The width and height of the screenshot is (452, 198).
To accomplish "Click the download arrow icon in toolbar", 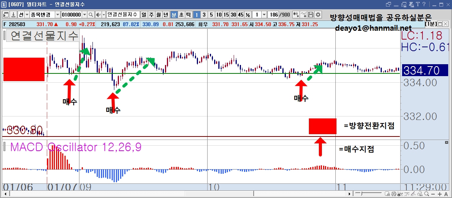I will click(13, 15).
